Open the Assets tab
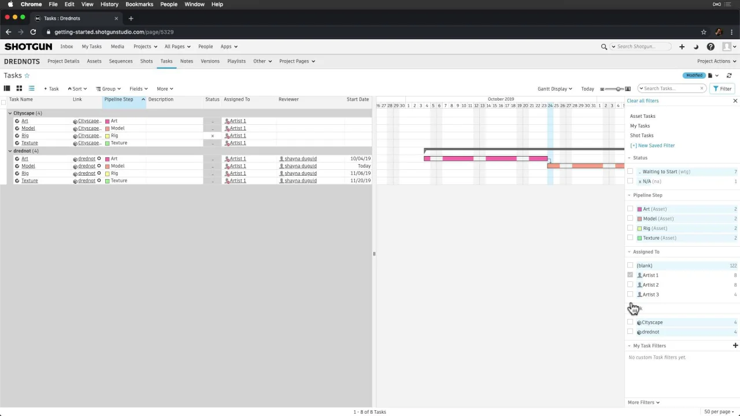This screenshot has height=416, width=740. point(94,61)
